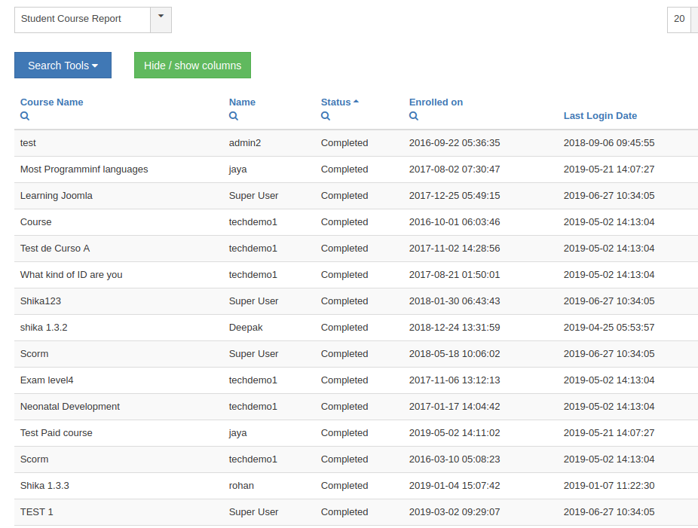Sort by Last Login Date header

[600, 116]
